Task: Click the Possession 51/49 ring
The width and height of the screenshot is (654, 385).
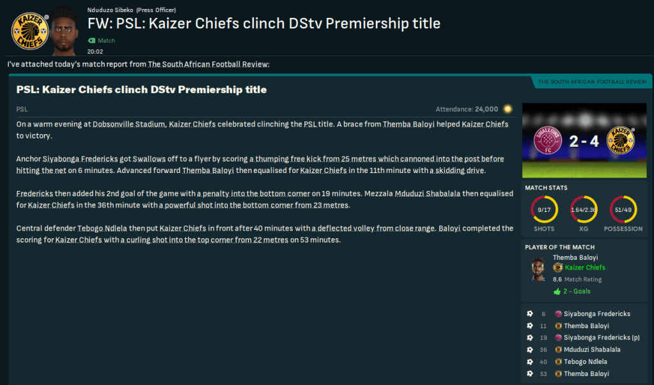Action: [x=624, y=210]
